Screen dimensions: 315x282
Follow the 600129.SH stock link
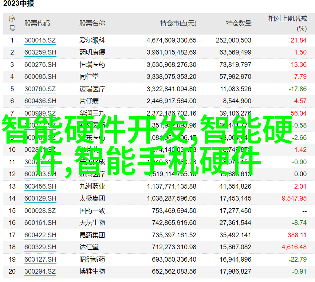(x=40, y=198)
